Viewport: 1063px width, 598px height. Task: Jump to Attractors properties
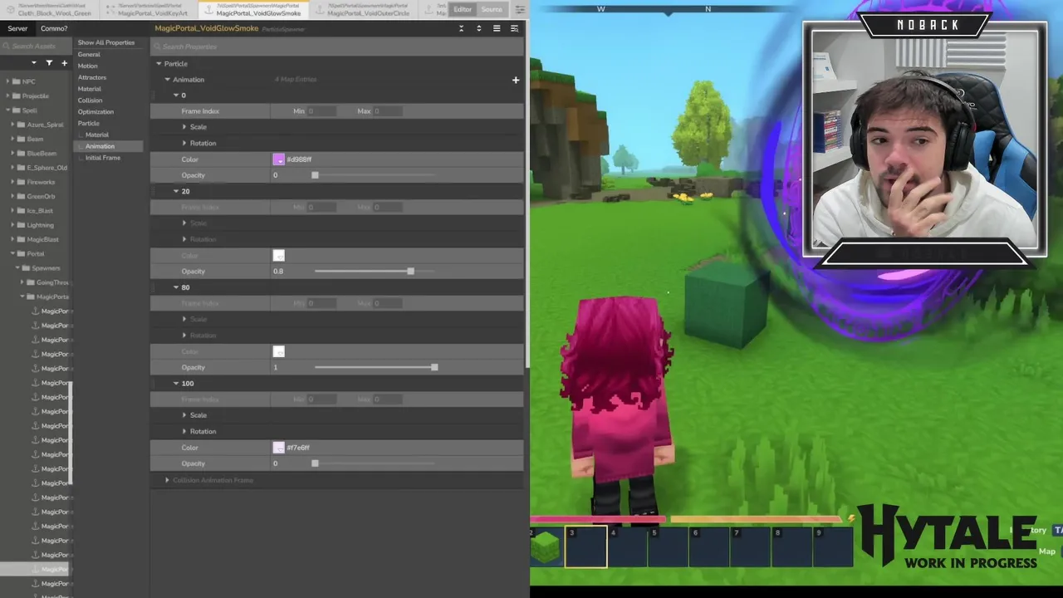[91, 77]
